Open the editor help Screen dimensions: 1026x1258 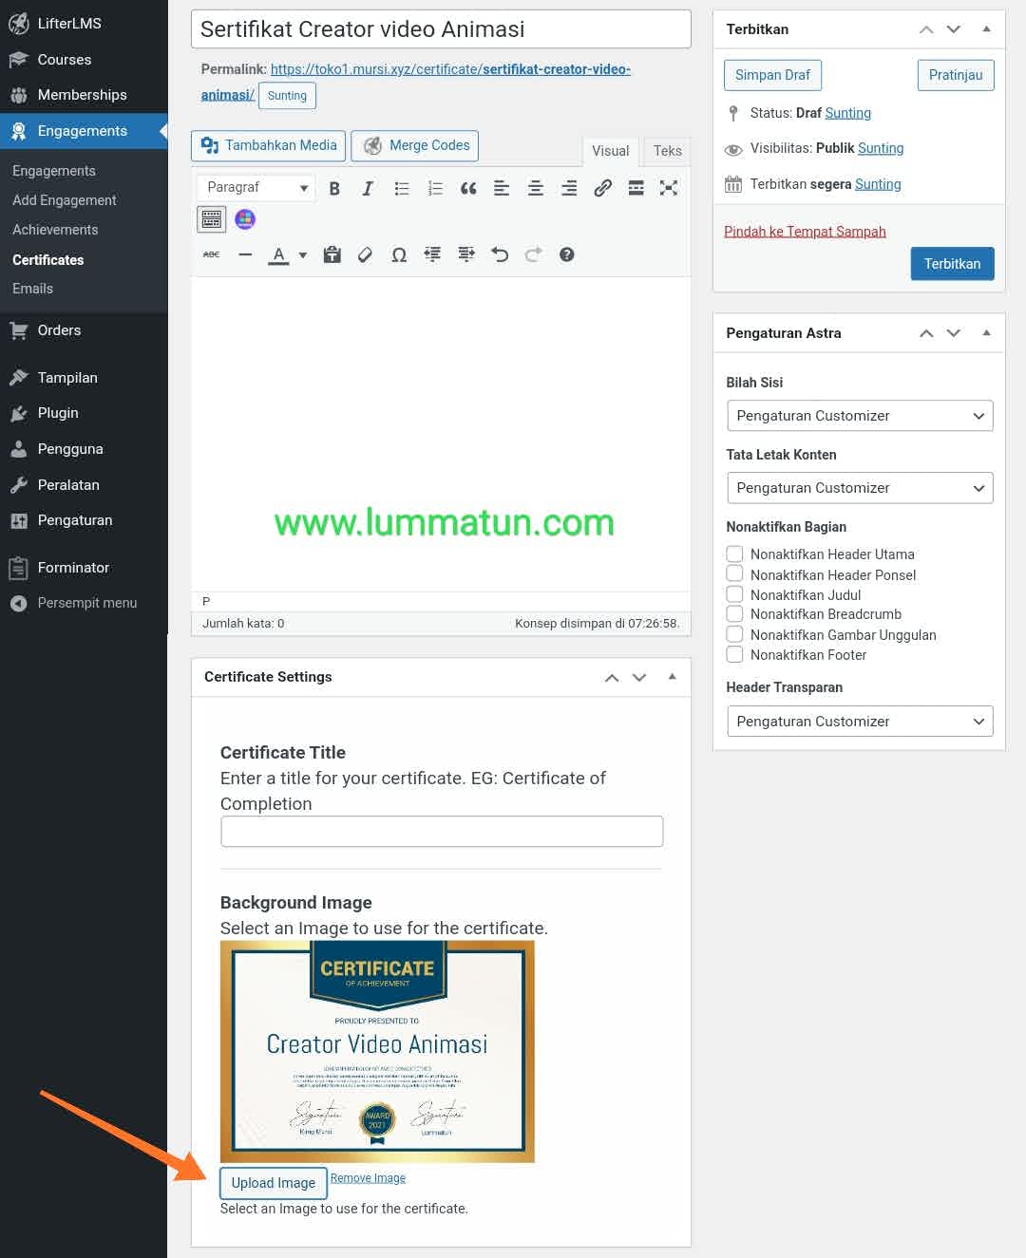(x=566, y=254)
